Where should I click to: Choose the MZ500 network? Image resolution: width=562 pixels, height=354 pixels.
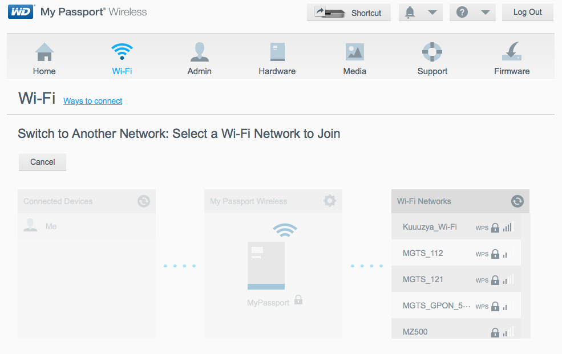[x=415, y=332]
